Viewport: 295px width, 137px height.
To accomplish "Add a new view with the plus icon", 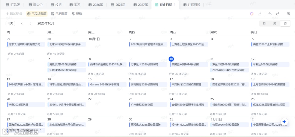I will 210,5.
